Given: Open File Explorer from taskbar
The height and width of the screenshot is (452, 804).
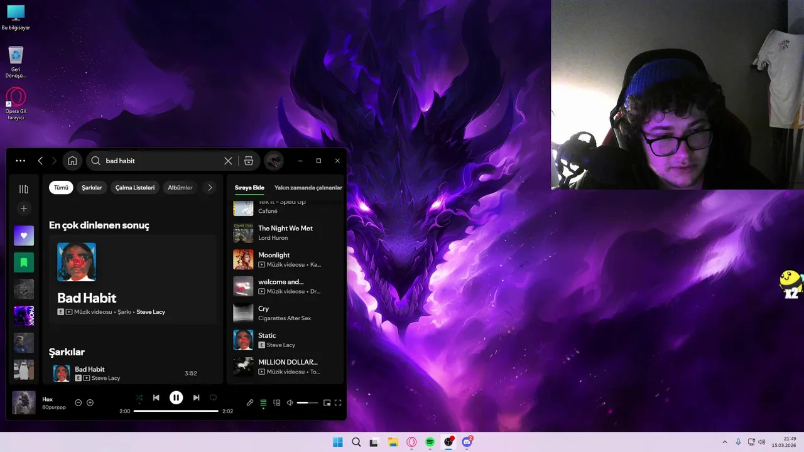Looking at the screenshot, I should (393, 442).
